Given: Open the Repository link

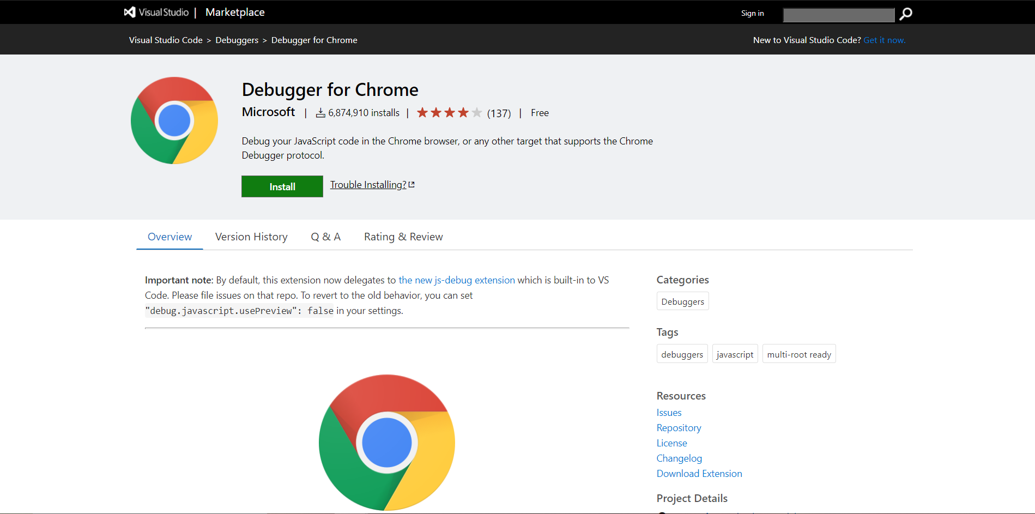Looking at the screenshot, I should click(x=679, y=428).
